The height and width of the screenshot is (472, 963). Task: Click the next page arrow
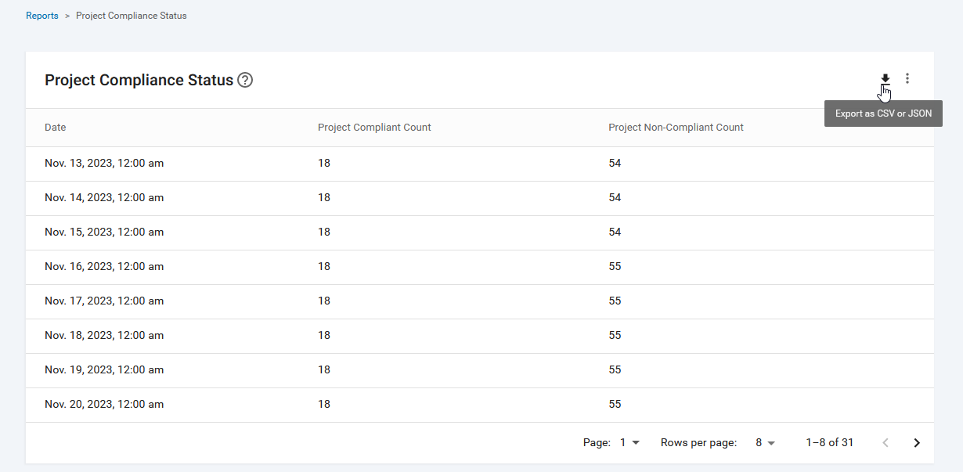916,442
